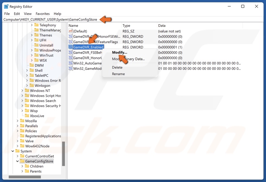Screen dimensions: 266x182
Task: Select the RegisteredApplications key
Action: click(x=43, y=136)
